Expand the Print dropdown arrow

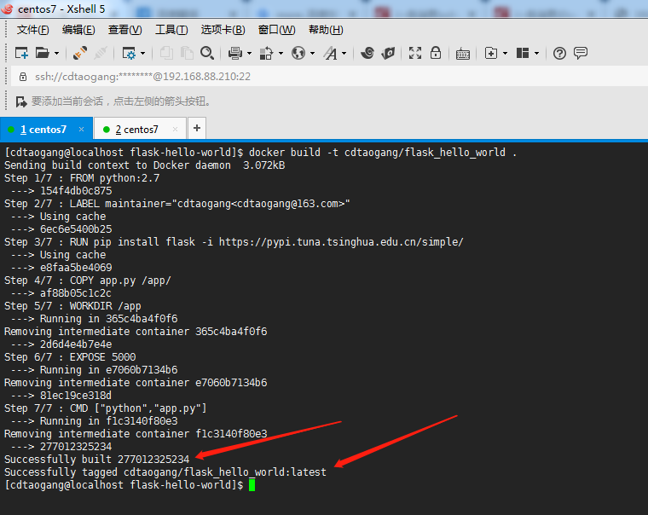click(249, 54)
